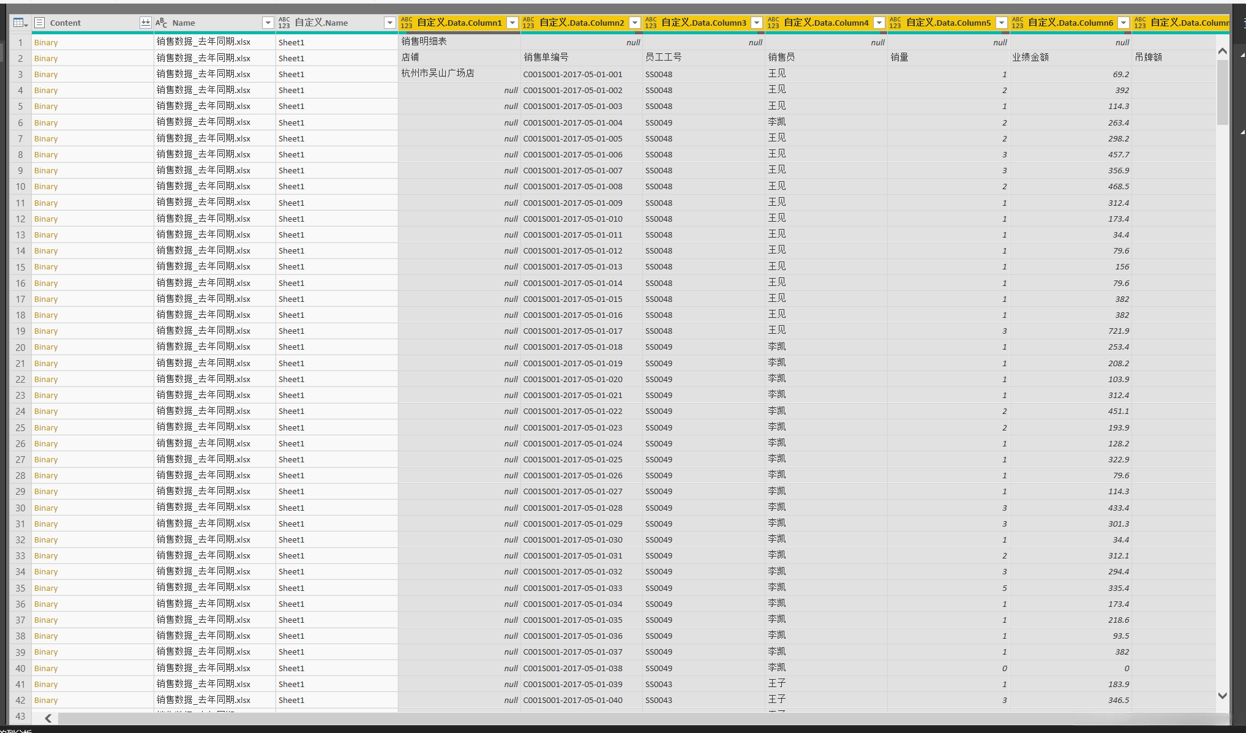Open the 自定义.Name column filter dropdown

point(389,23)
